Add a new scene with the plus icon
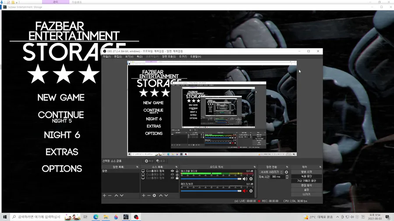The width and height of the screenshot is (394, 221). [104, 195]
